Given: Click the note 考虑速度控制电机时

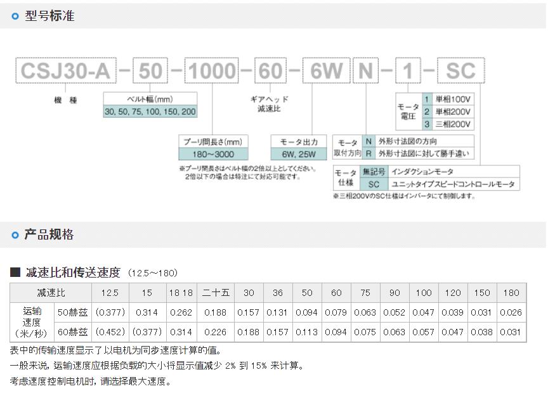Looking at the screenshot, I should (x=91, y=381).
